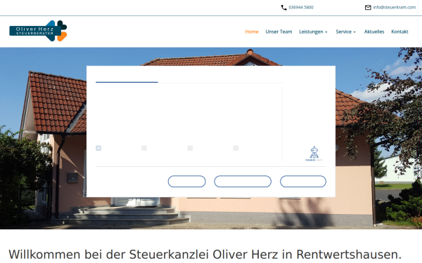Expand the Service dropdown menu
Screen dimensions: 422x263
click(345, 32)
